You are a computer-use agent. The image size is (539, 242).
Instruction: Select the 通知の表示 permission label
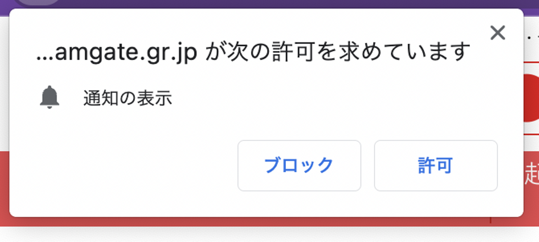click(128, 99)
